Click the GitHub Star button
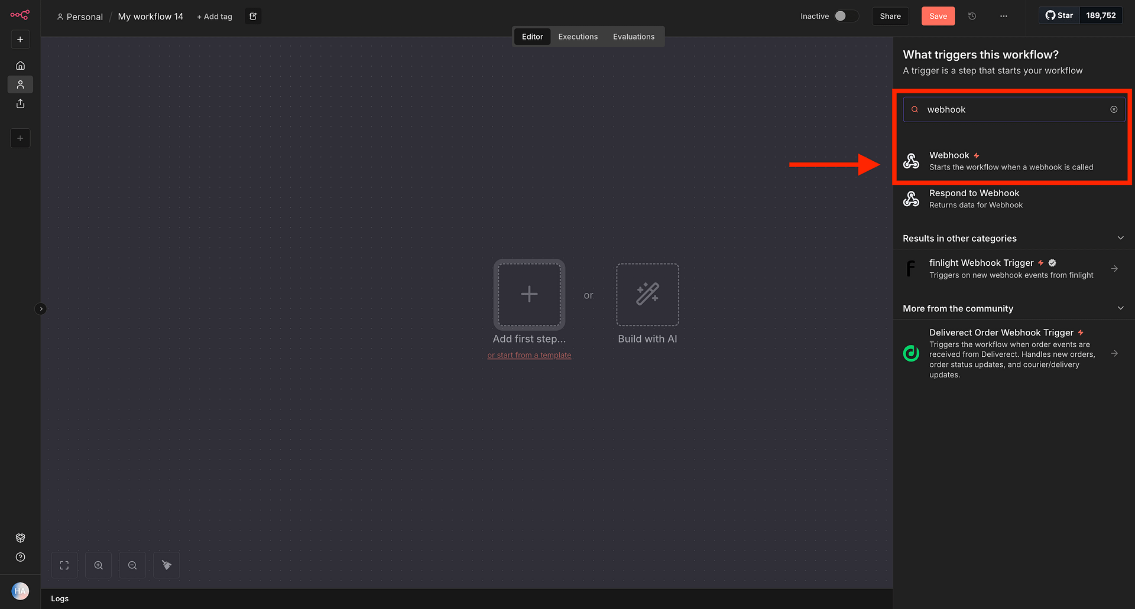1135x609 pixels. tap(1059, 15)
